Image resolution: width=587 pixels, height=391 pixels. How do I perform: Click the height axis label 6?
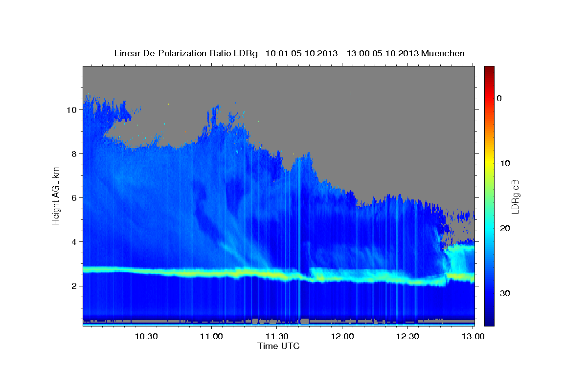tap(74, 198)
